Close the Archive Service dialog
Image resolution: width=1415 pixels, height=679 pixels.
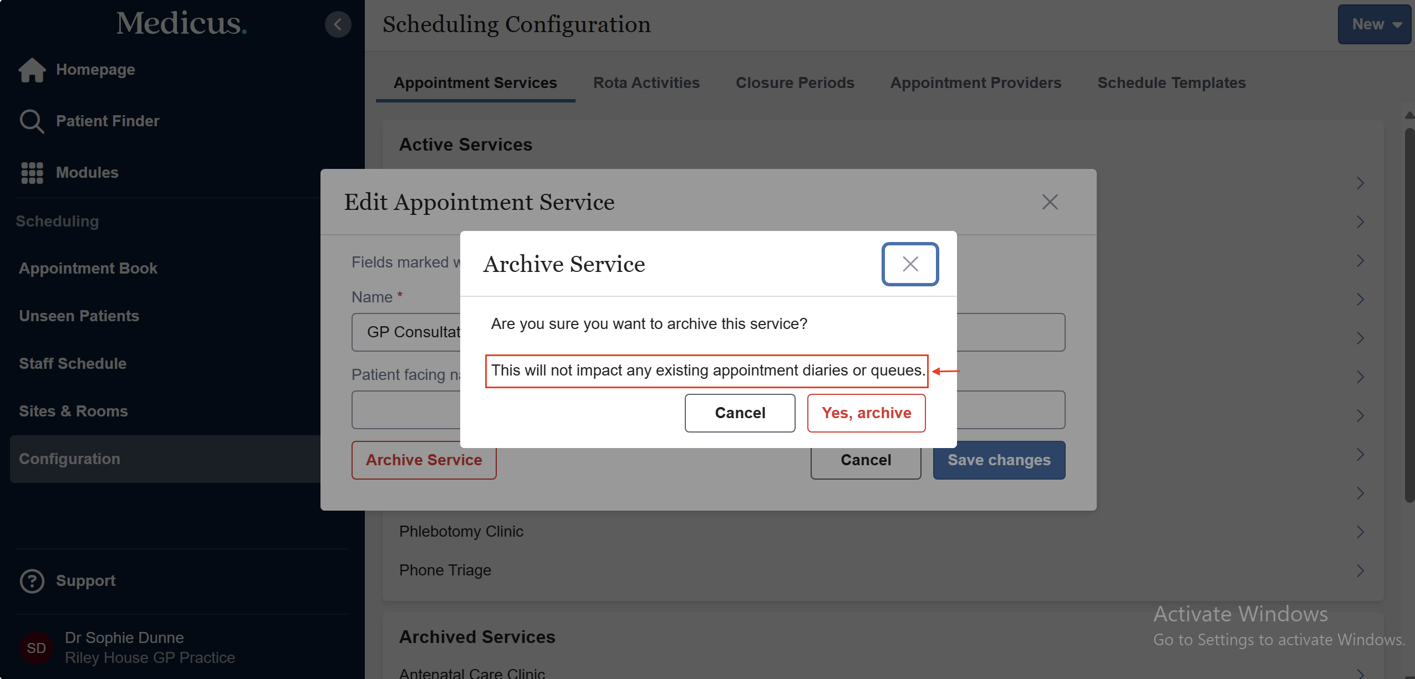(x=910, y=264)
